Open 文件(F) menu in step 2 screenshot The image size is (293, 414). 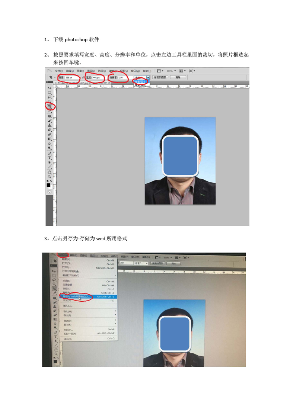point(59,71)
